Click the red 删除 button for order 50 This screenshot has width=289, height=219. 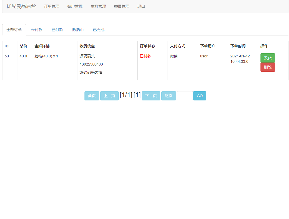click(268, 67)
